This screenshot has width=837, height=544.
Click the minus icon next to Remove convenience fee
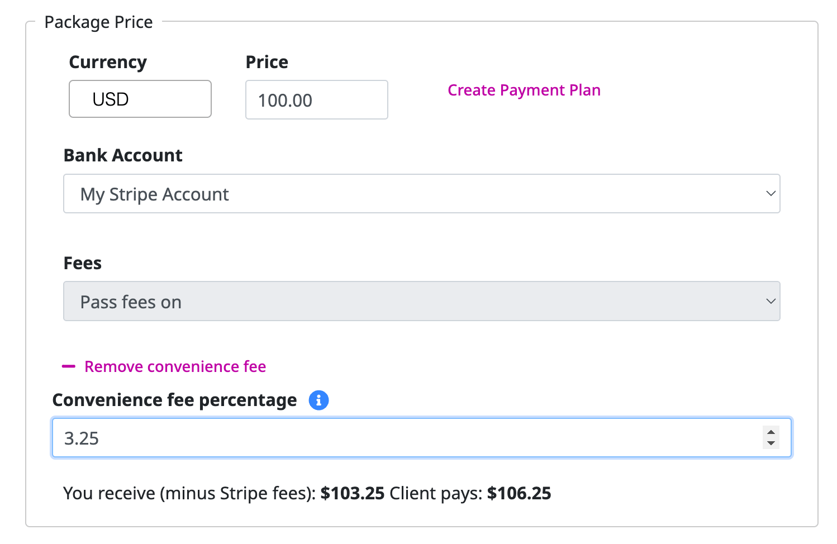[x=68, y=366]
